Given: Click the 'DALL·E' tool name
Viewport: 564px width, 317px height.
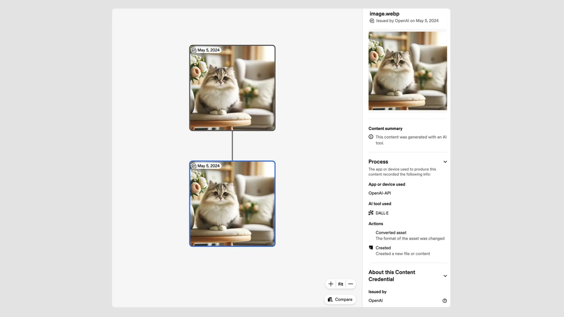Looking at the screenshot, I should pyautogui.click(x=382, y=213).
